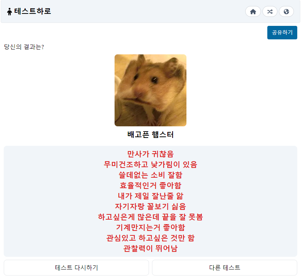Click the hungry hamster result image
This screenshot has width=301, height=280.
150,90
